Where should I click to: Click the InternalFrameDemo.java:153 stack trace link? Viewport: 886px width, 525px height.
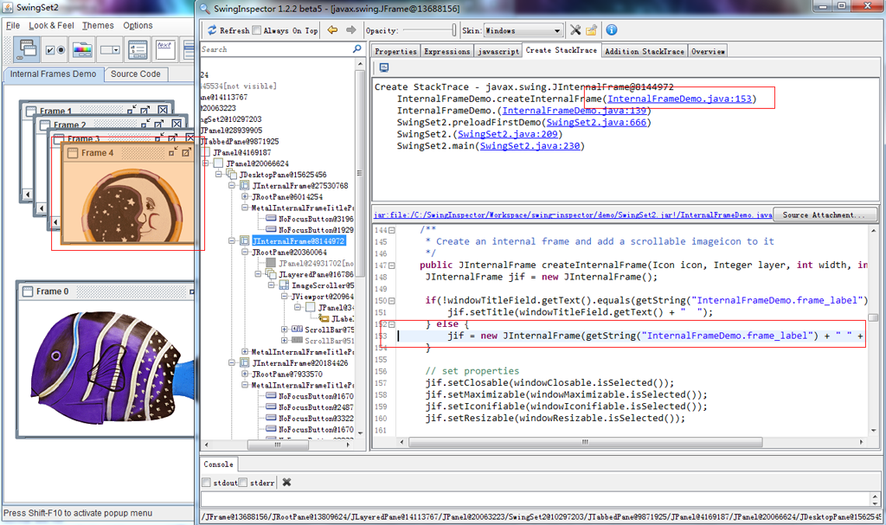(678, 99)
